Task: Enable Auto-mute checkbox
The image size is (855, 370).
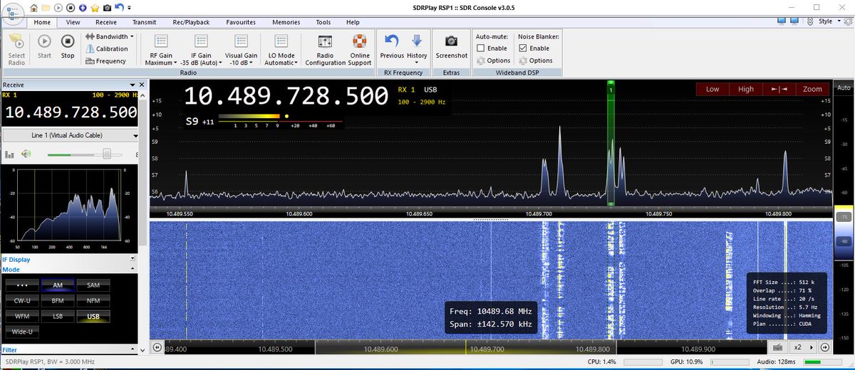Action: tap(481, 48)
